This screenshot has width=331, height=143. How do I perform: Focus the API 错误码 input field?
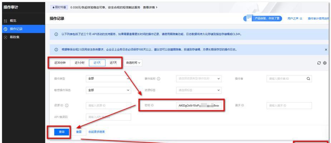pos(108,117)
